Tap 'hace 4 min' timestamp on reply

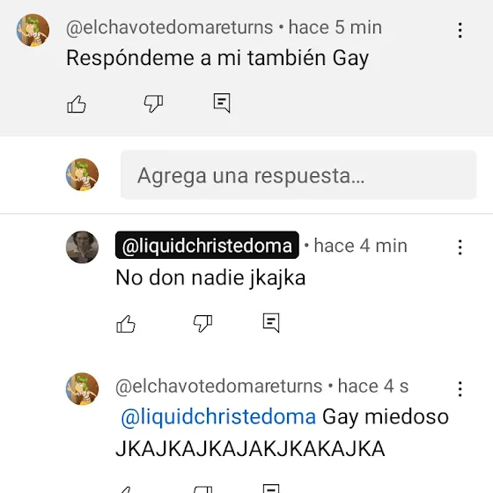coord(361,246)
